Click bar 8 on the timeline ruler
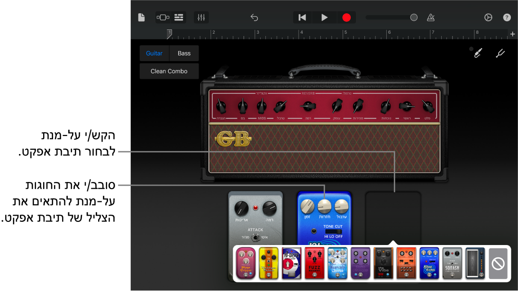Screen dimensions: 518x291 click(x=477, y=32)
